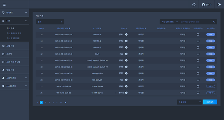Toggle inactive 3D pill for row 26

[x=210, y=93]
